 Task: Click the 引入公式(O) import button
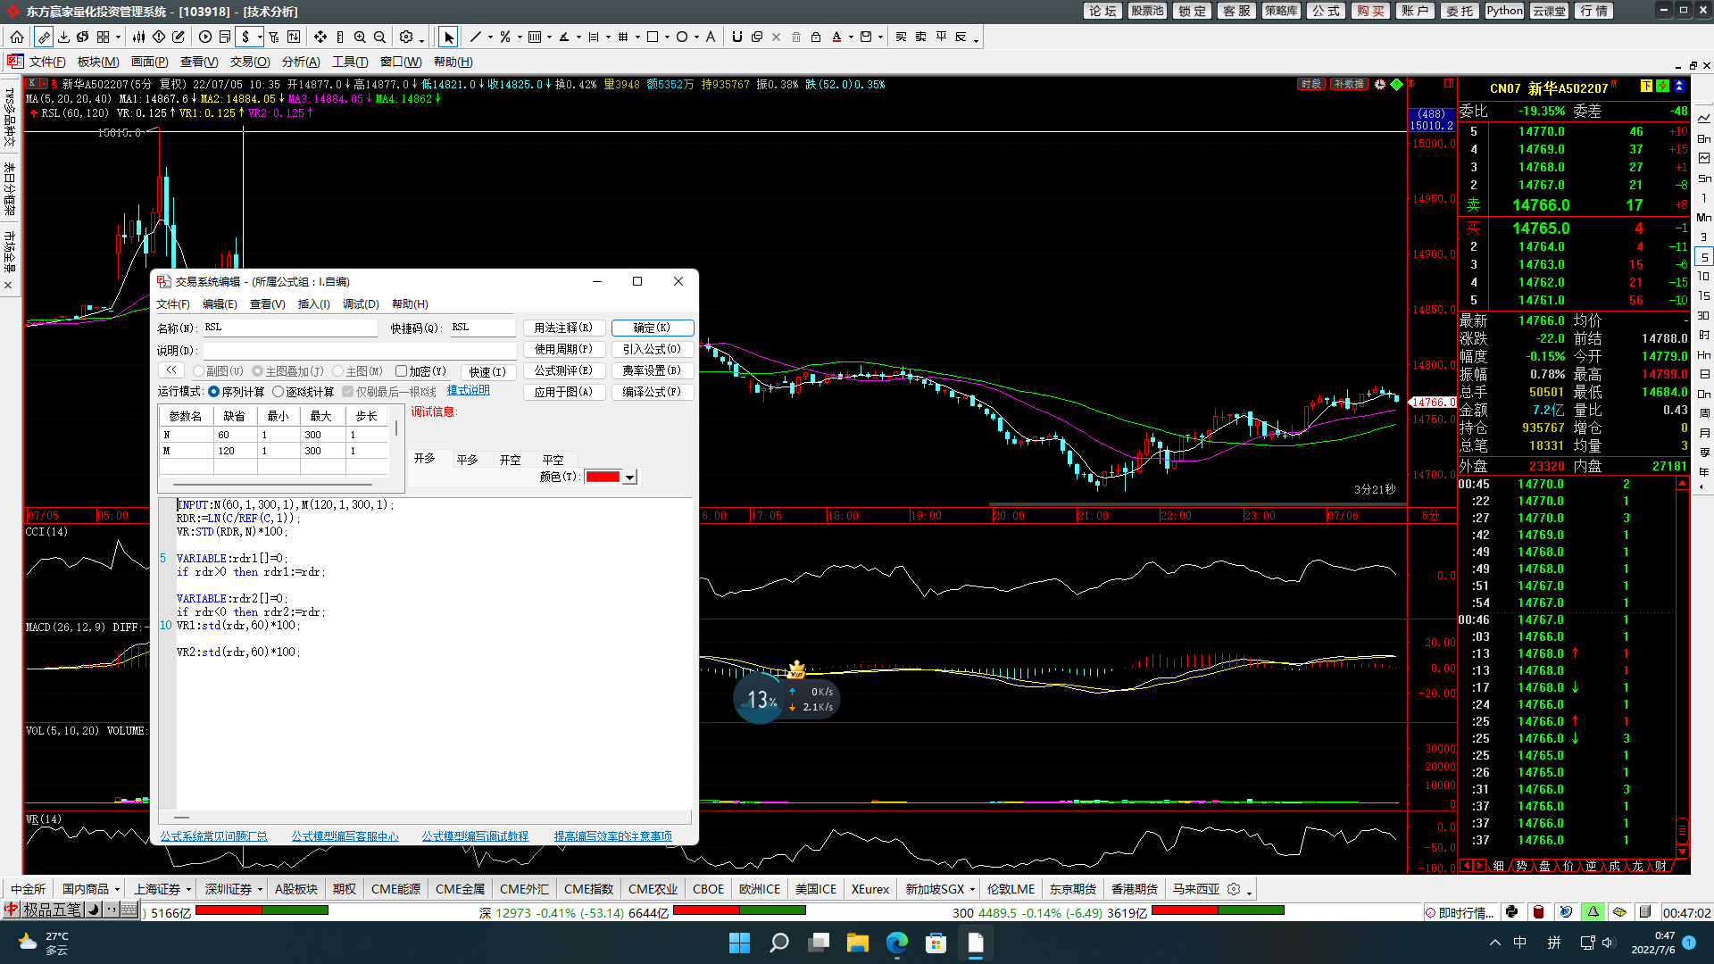[x=653, y=349]
